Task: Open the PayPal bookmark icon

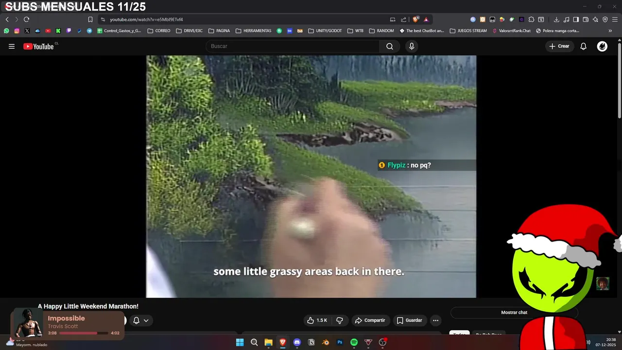Action: 79,31
